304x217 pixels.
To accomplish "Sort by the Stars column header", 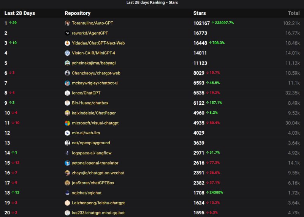I will point(199,13).
